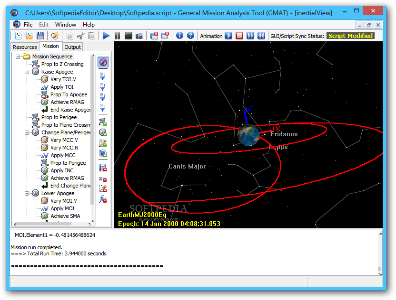This screenshot has width=396, height=300.
Task: Collapse the Raise Apogee node
Action: (27, 72)
